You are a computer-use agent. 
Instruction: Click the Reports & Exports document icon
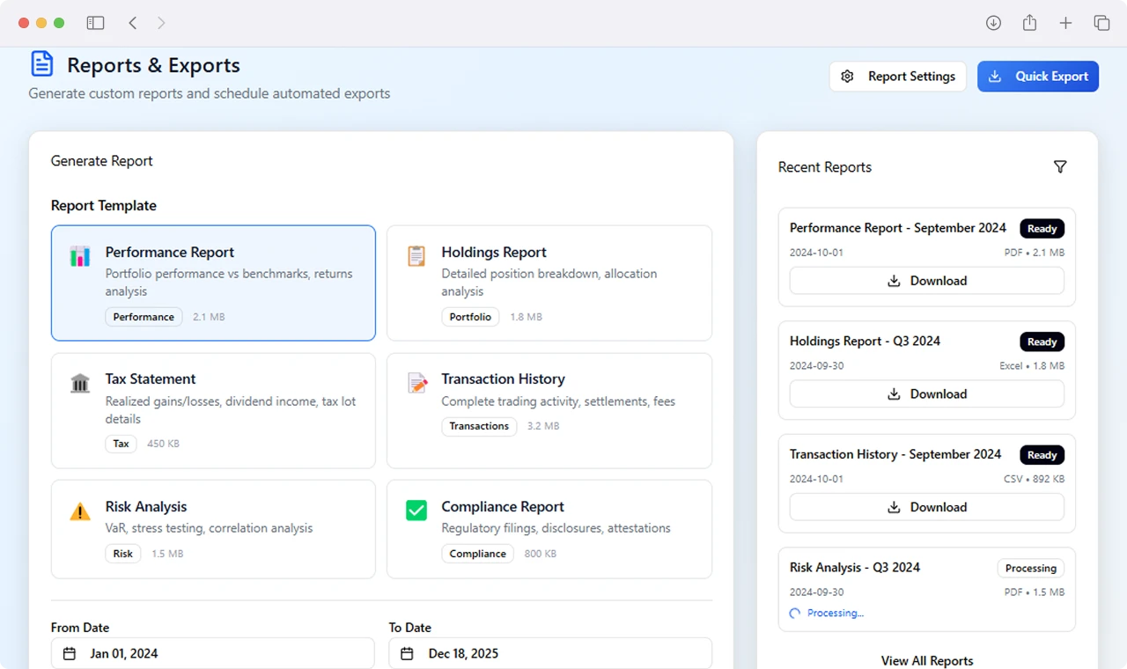tap(41, 64)
